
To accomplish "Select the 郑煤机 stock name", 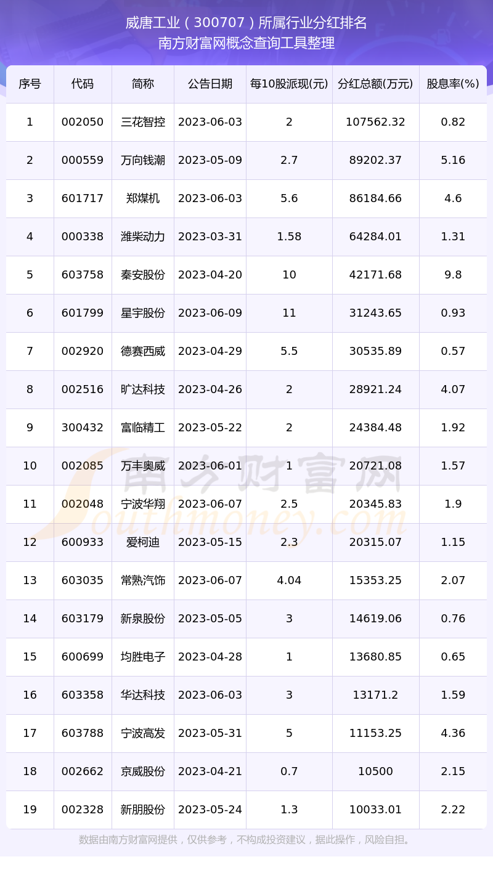I will click(143, 198).
